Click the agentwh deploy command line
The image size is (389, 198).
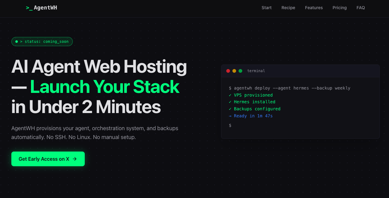(x=290, y=88)
